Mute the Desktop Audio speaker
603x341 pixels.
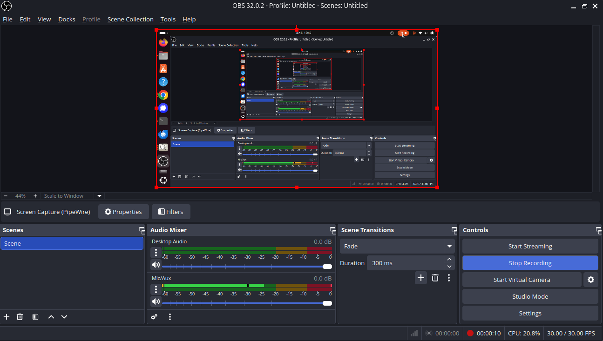pos(156,265)
